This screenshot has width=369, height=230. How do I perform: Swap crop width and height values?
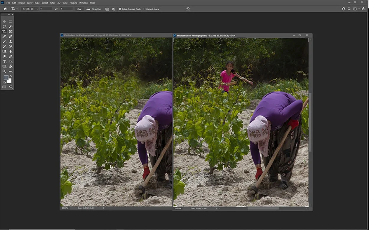(x=56, y=9)
